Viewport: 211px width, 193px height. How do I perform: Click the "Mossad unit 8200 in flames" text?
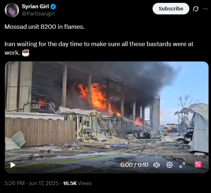point(45,27)
